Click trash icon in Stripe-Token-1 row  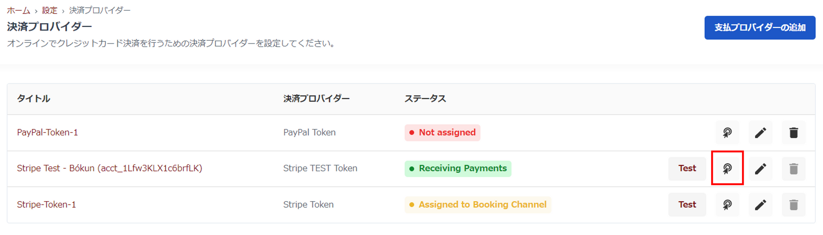793,205
